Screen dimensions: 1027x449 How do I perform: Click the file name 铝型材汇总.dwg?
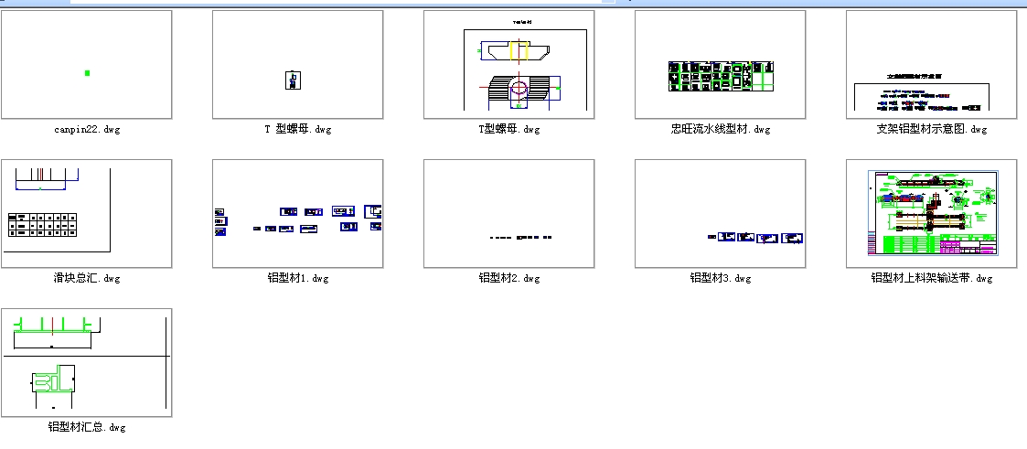[x=87, y=427]
